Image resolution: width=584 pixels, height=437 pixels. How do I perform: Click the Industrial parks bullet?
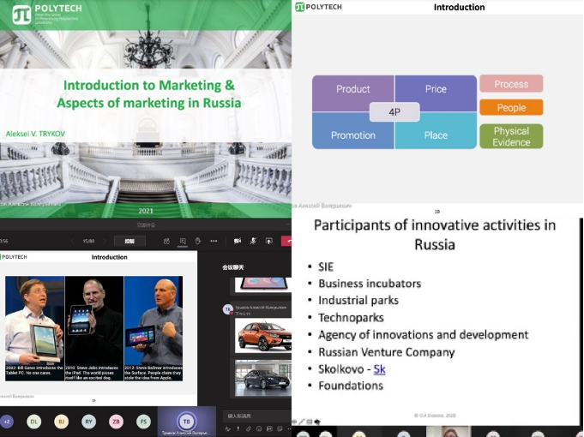358,301
